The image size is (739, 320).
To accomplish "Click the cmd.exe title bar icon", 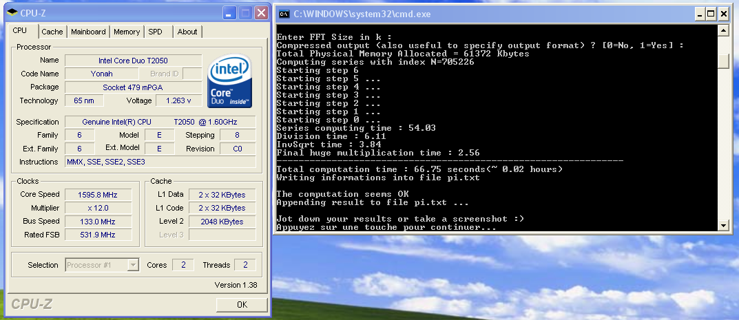I will click(x=284, y=14).
